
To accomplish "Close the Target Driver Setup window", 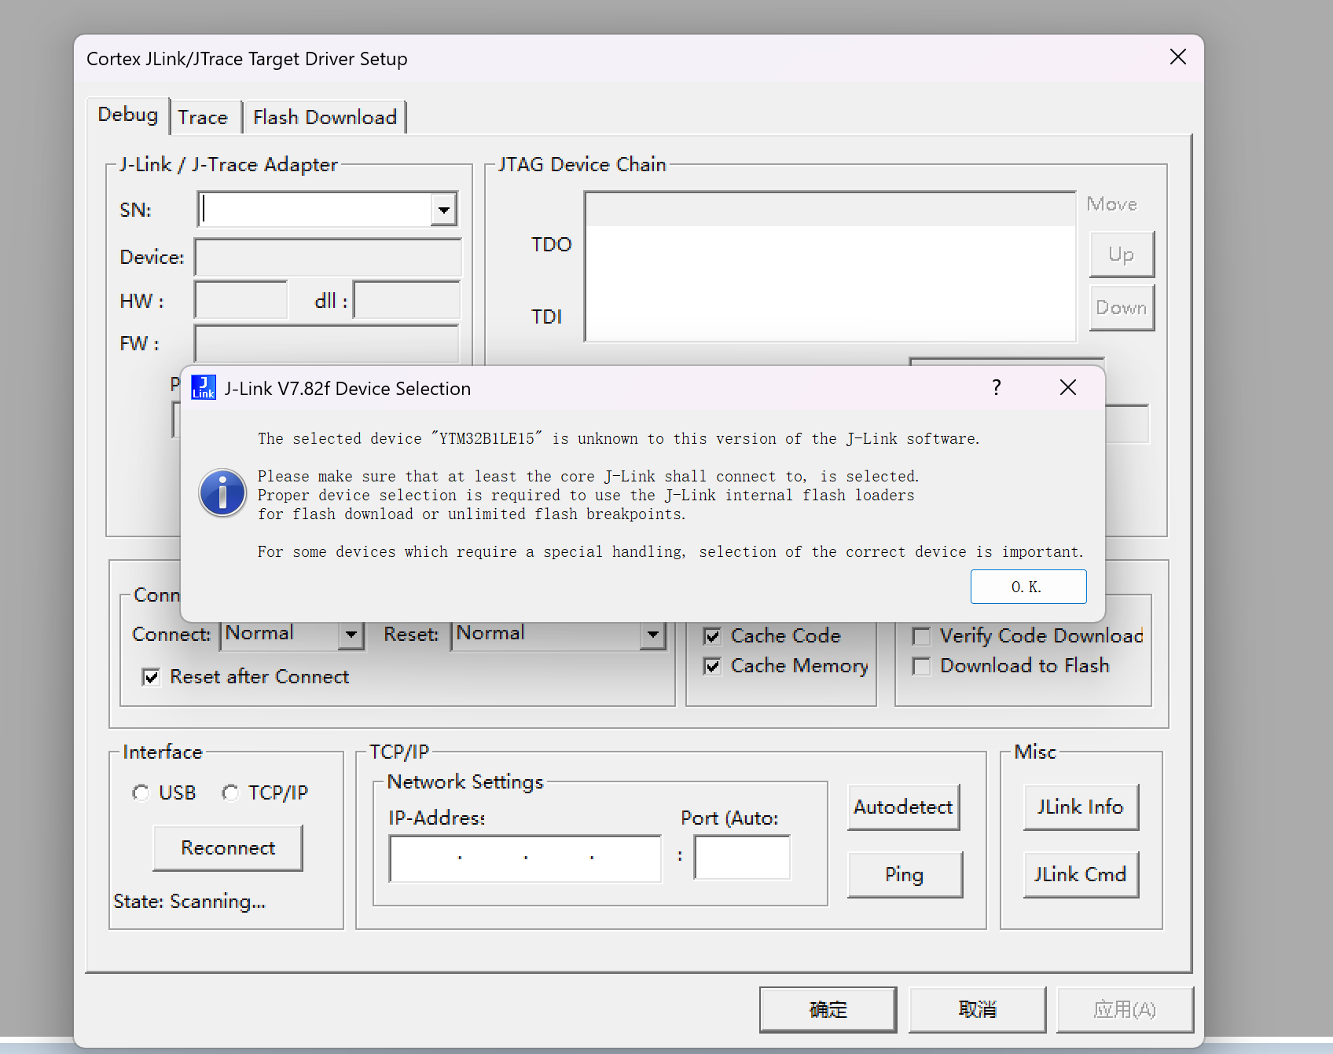I will point(1177,57).
